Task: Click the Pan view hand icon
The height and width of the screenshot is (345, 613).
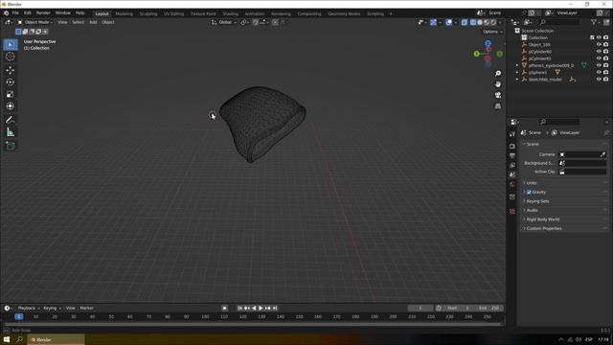Action: click(498, 84)
